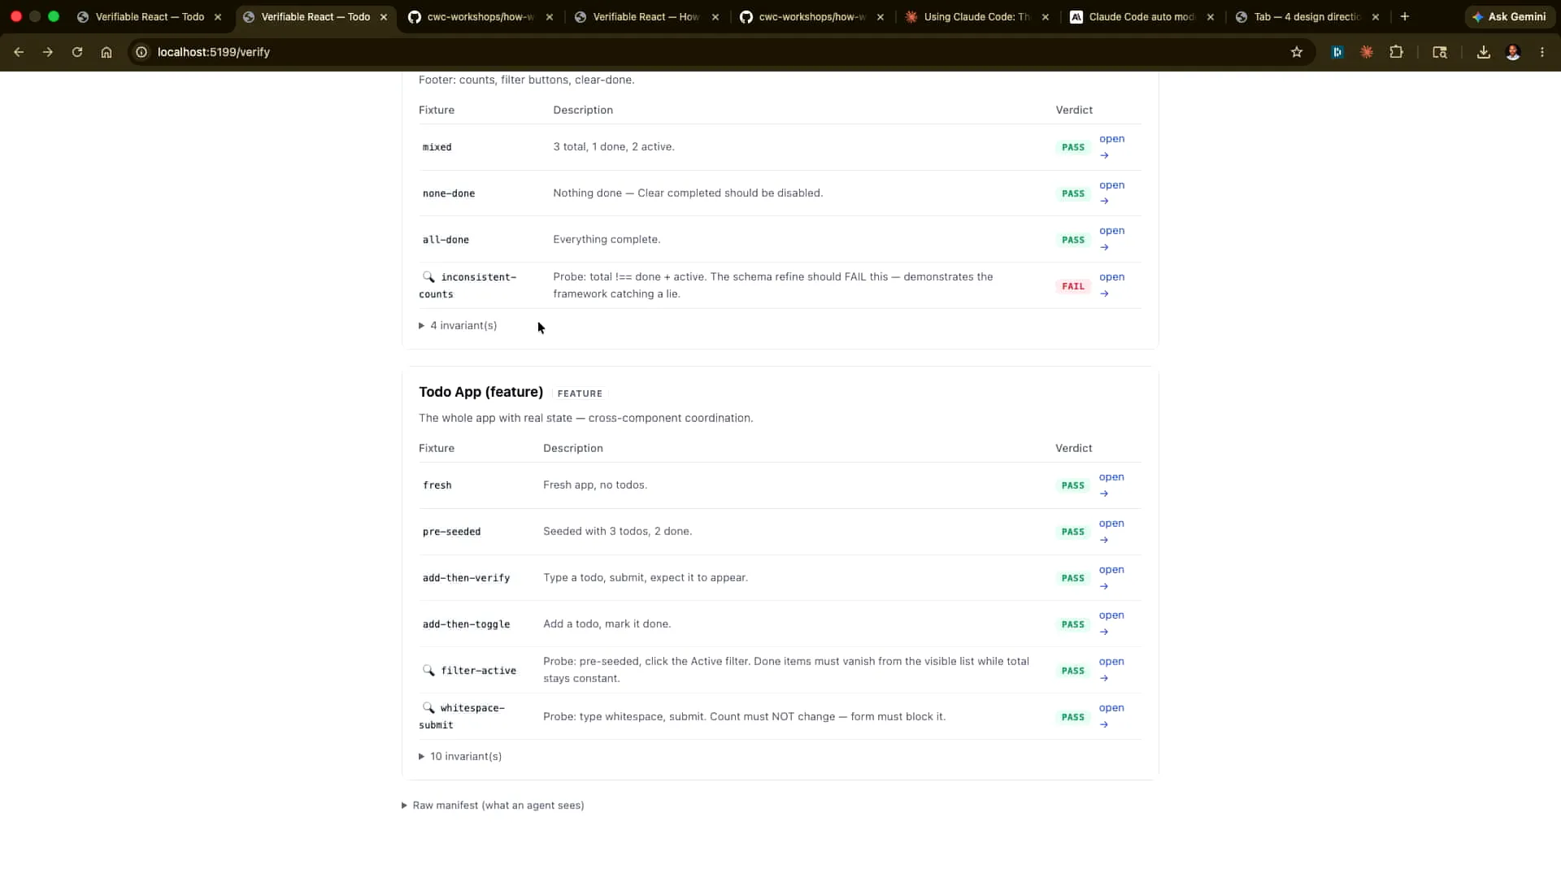Click the Todo App (feature) heading
The image size is (1561, 878).
480,392
